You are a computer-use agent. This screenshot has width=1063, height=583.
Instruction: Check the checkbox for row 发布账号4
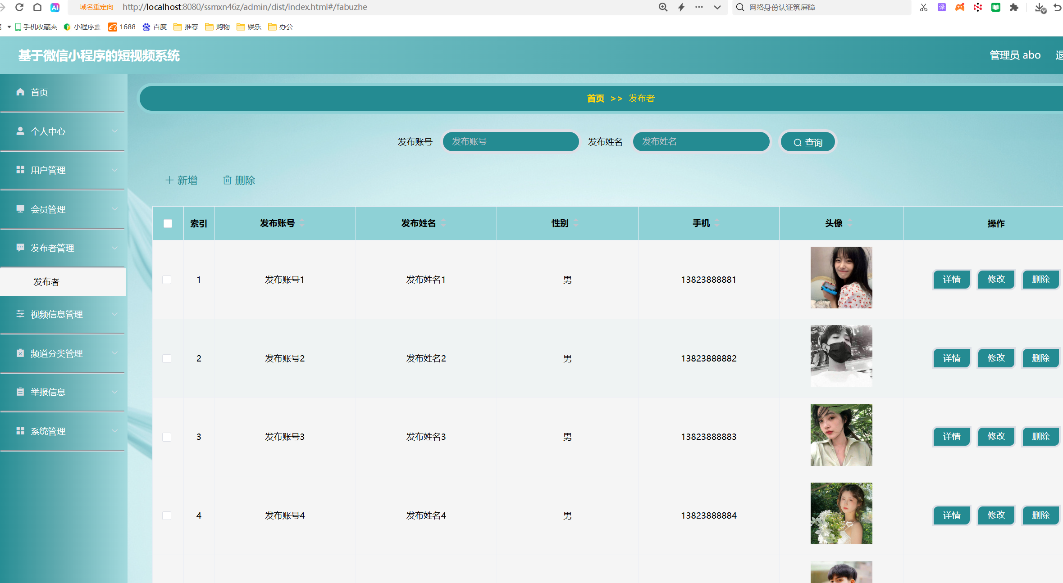click(167, 516)
